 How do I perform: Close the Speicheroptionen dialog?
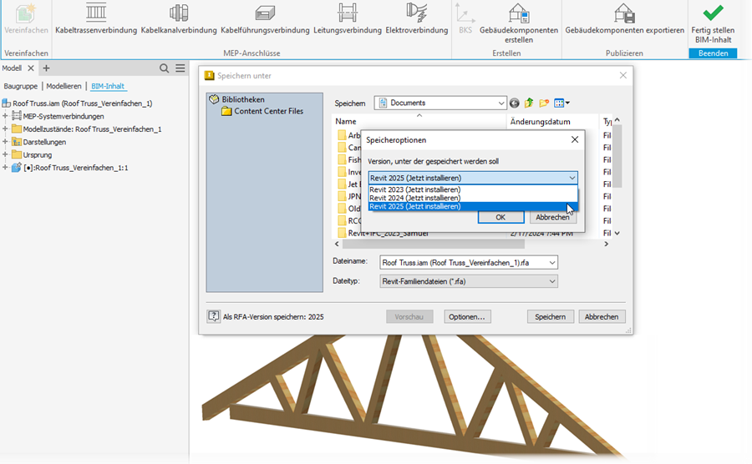pos(575,139)
